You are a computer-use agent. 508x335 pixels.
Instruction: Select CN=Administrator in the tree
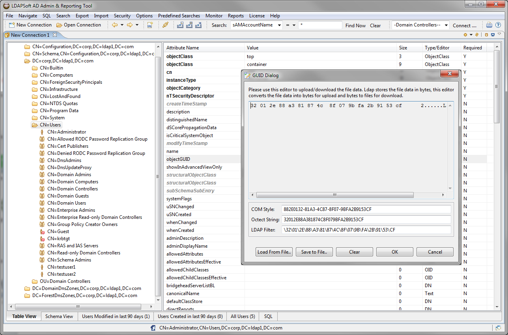point(66,132)
